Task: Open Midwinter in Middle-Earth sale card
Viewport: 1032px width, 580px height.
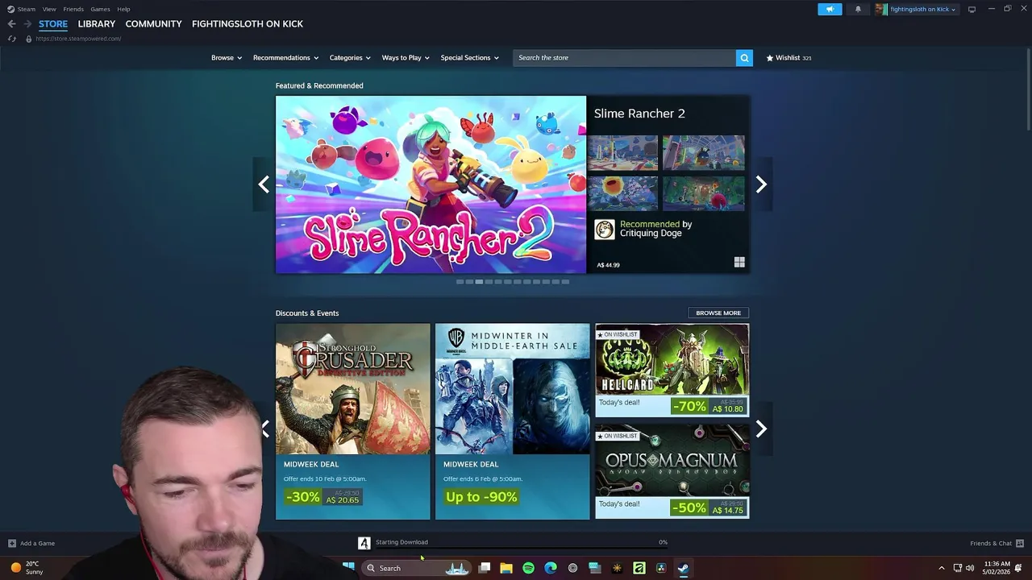Action: point(512,421)
